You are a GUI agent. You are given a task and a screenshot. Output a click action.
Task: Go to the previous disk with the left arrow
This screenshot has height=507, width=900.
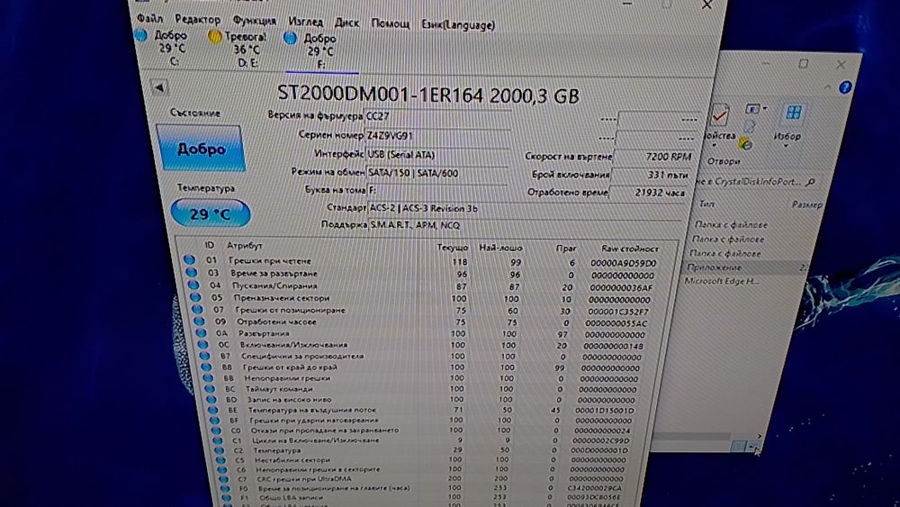pyautogui.click(x=159, y=87)
